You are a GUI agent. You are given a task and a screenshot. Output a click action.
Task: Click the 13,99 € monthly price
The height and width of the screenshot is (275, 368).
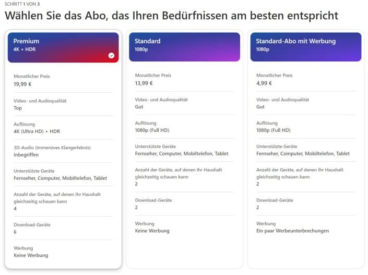point(144,83)
